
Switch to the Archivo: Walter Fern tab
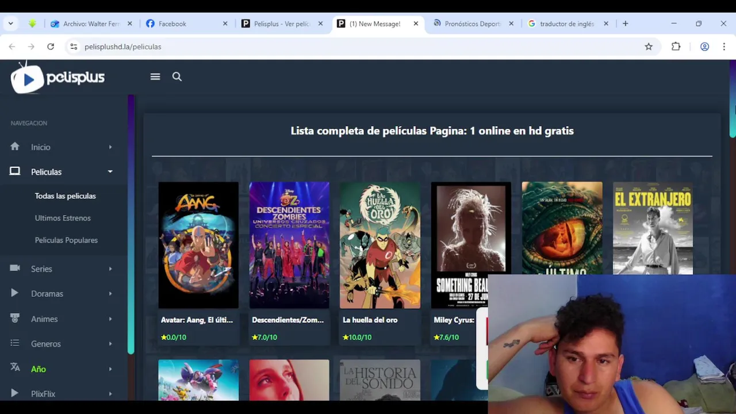91,24
